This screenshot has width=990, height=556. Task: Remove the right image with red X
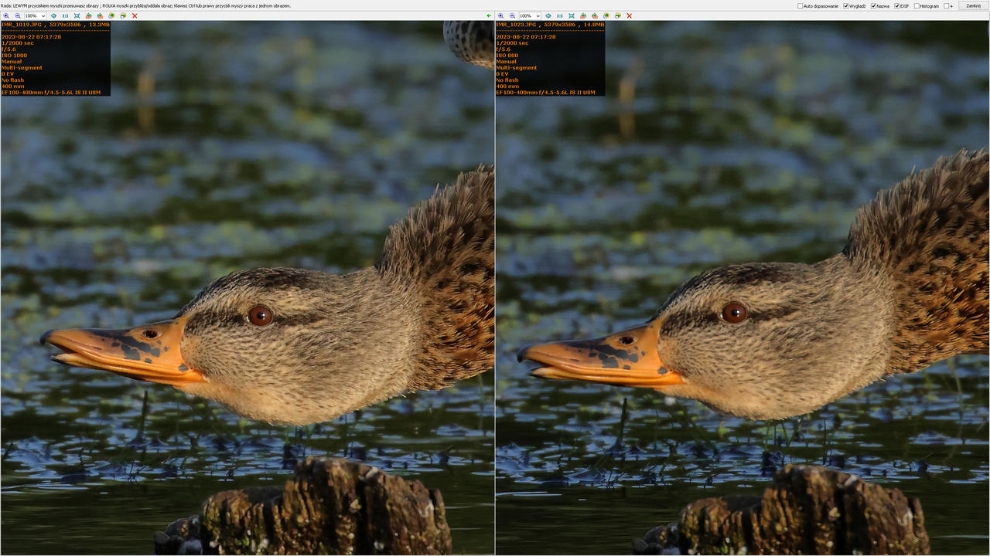(x=629, y=15)
